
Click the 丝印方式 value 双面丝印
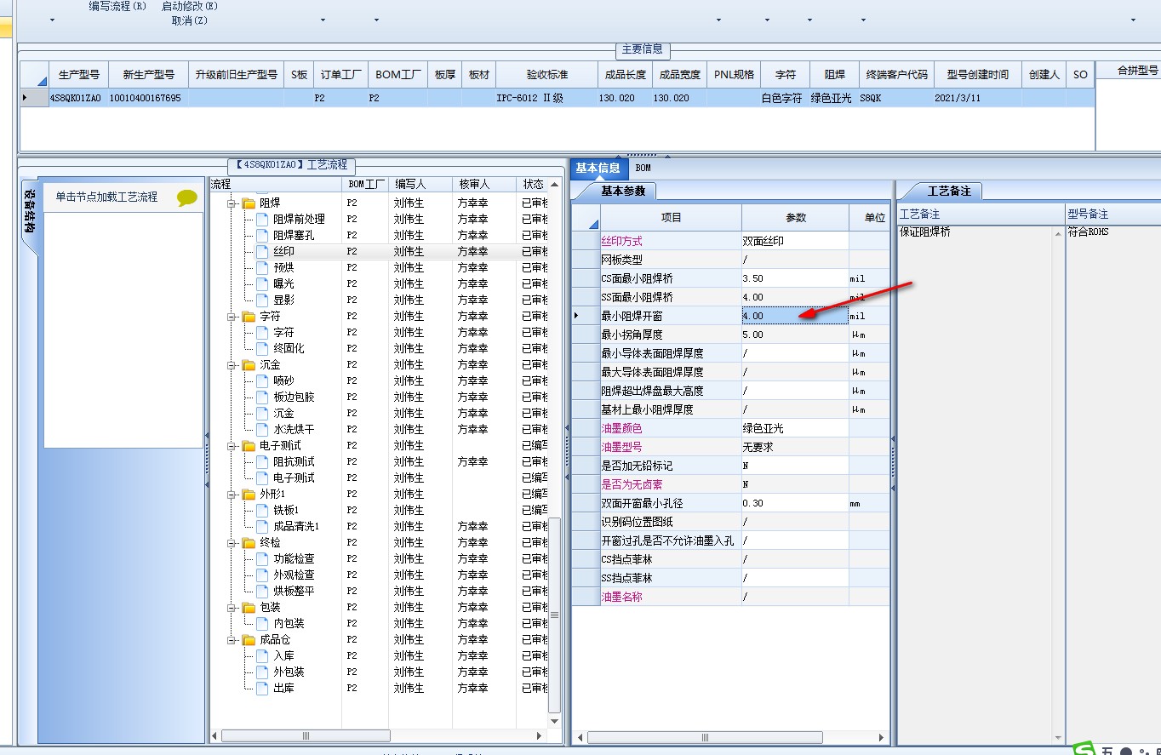click(x=795, y=241)
